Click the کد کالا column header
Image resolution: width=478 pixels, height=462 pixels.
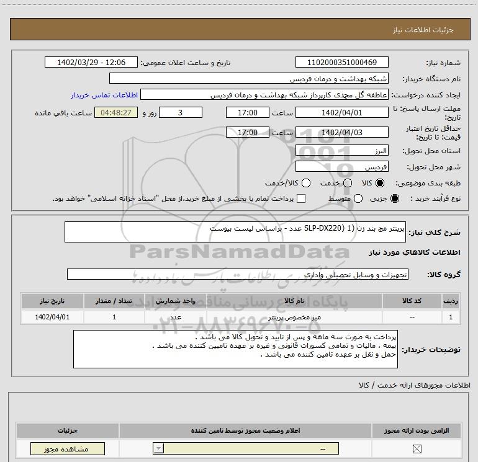click(412, 301)
